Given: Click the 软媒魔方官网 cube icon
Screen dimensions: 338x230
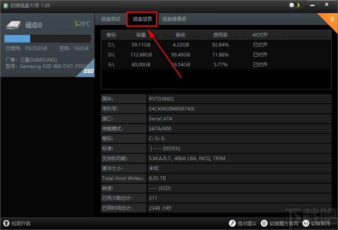Looking at the screenshot, I should pos(264,223).
